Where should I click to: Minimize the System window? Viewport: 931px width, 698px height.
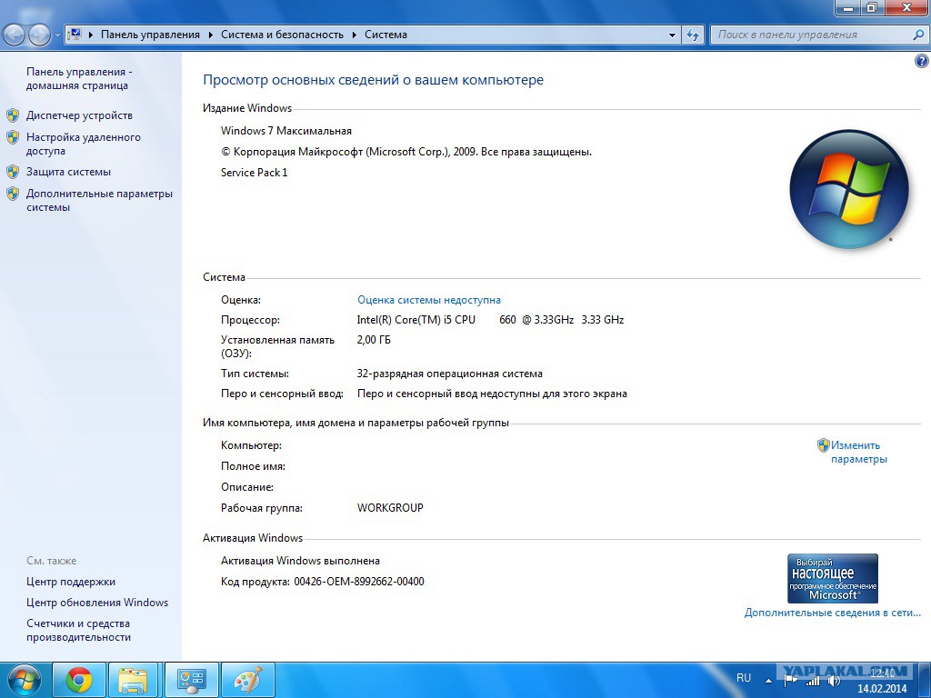pos(849,7)
